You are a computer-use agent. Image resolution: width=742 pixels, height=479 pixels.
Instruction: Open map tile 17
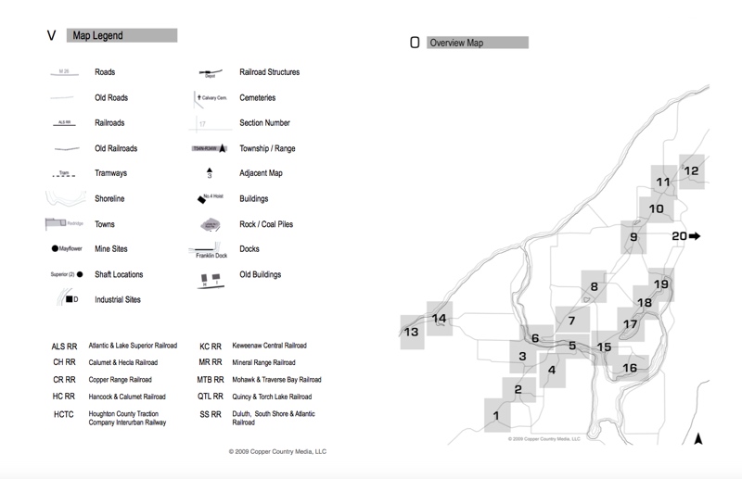631,324
